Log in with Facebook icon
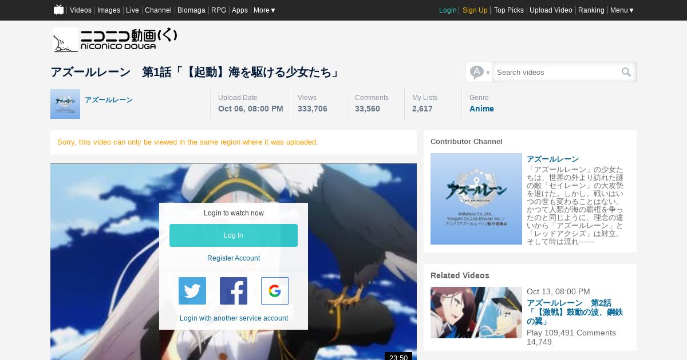The width and height of the screenshot is (687, 360). pyautogui.click(x=234, y=291)
